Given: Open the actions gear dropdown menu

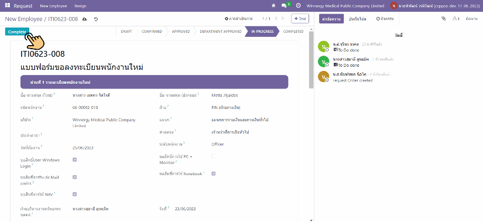Looking at the screenshot, I should coord(238,19).
